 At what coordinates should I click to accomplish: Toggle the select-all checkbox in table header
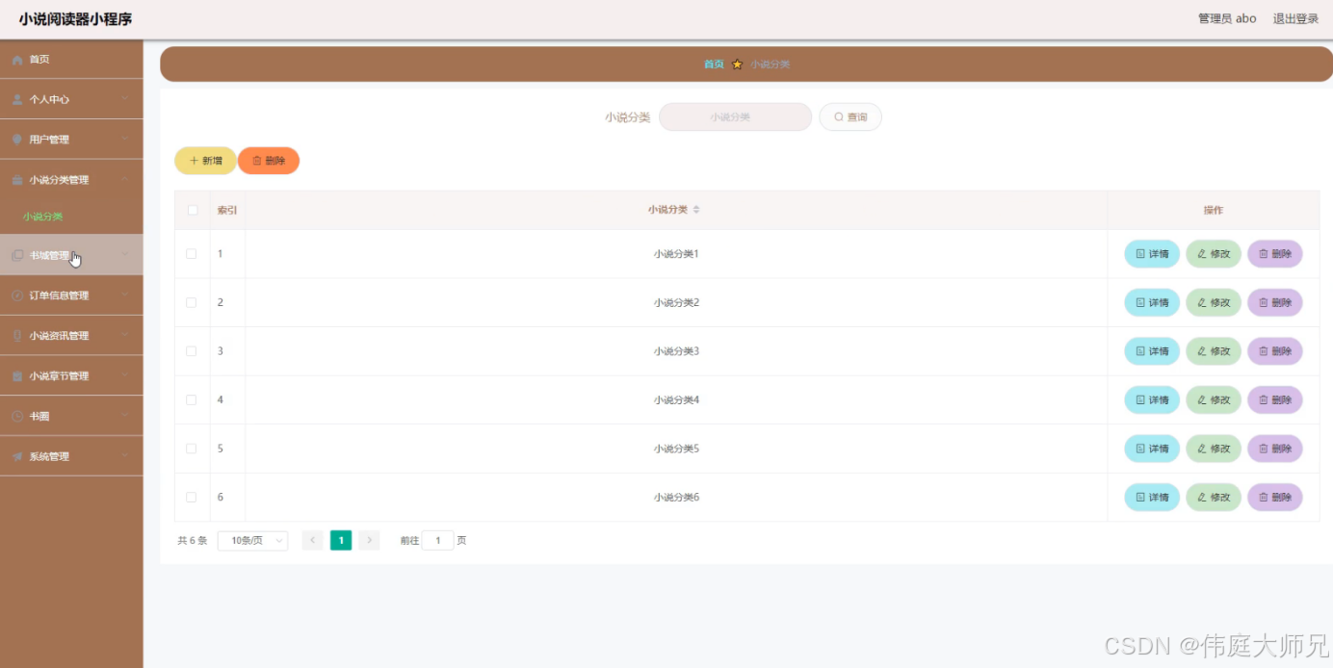coord(193,210)
